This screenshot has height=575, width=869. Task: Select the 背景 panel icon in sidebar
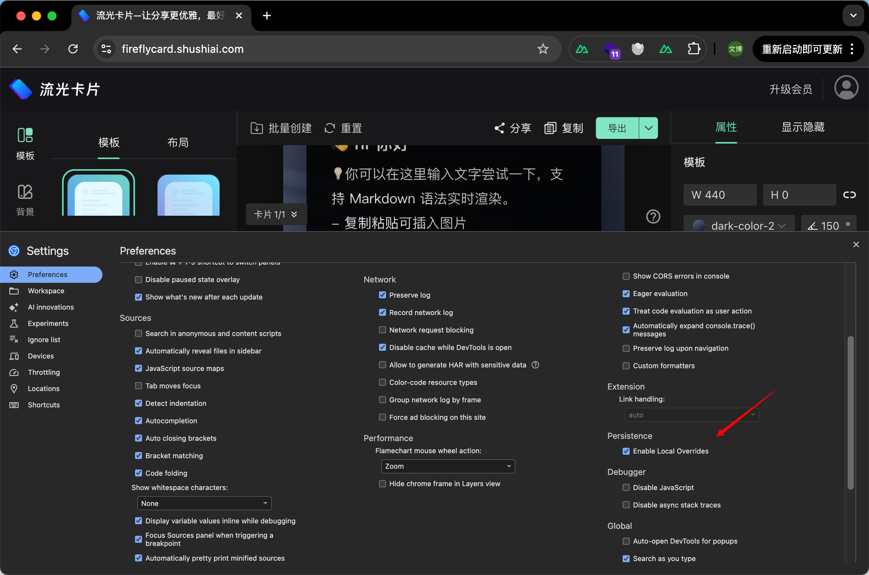(x=25, y=192)
